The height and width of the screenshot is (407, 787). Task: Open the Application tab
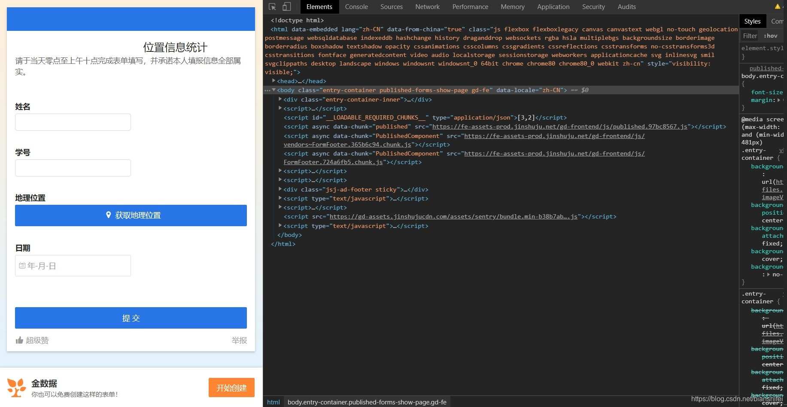553,7
